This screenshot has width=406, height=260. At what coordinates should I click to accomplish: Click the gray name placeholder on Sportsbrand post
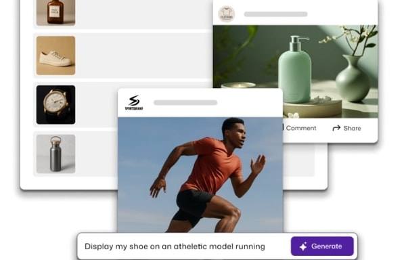point(185,102)
